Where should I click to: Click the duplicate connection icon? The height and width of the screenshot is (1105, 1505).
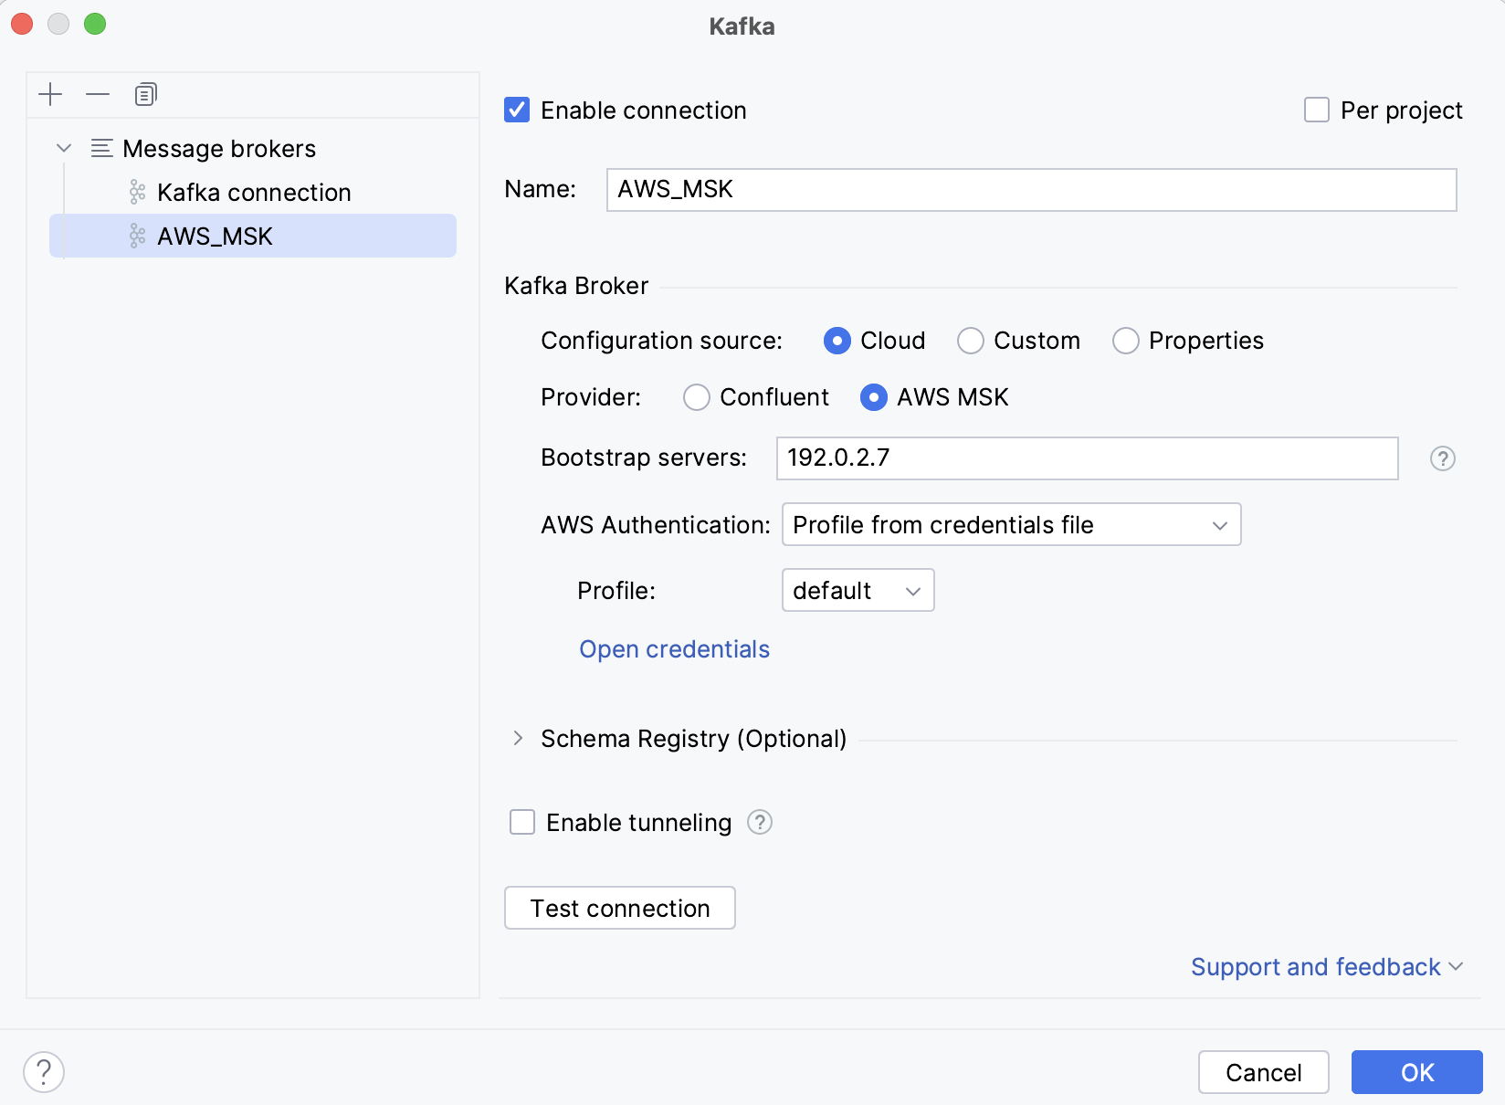[x=145, y=94]
